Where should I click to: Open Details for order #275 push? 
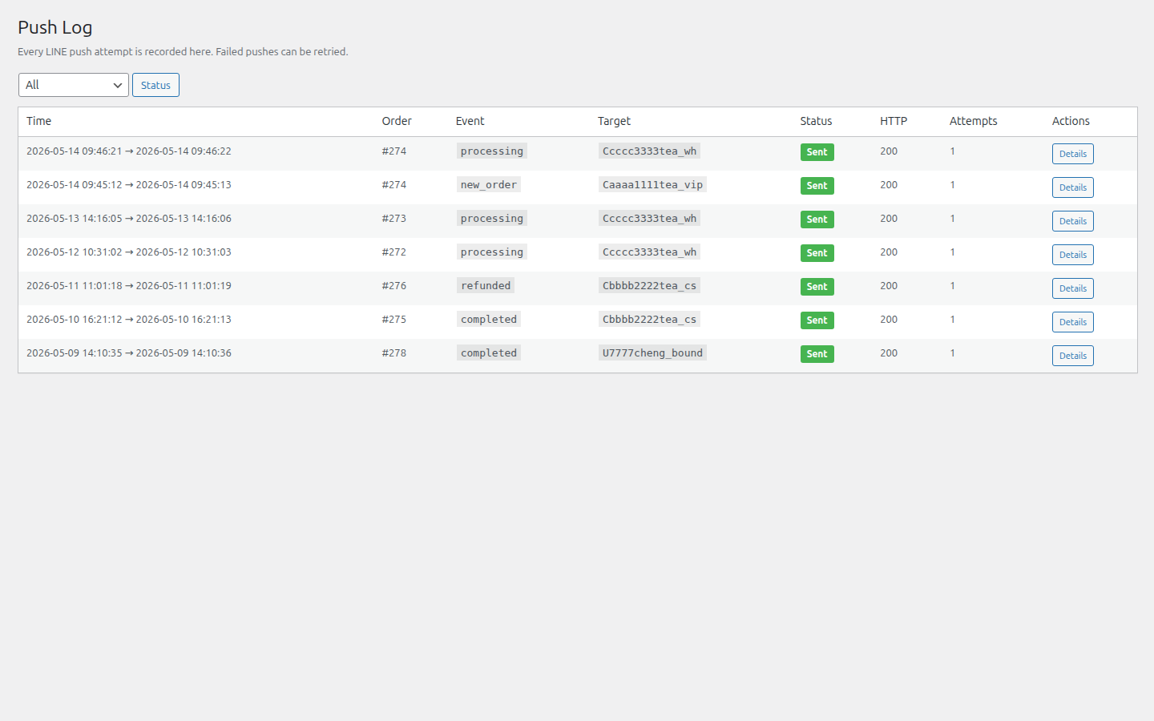coord(1072,322)
